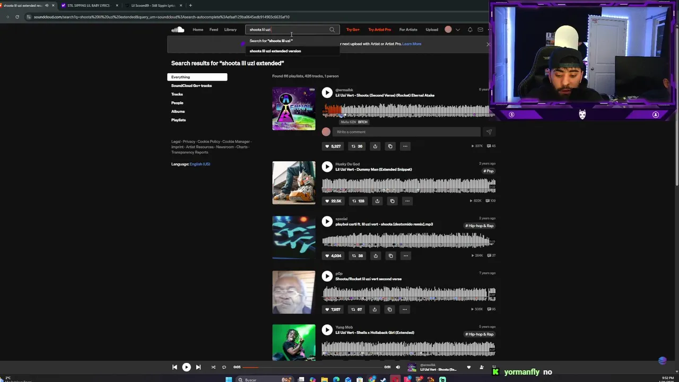Repost the Dummy Man track (128)

coord(358,201)
